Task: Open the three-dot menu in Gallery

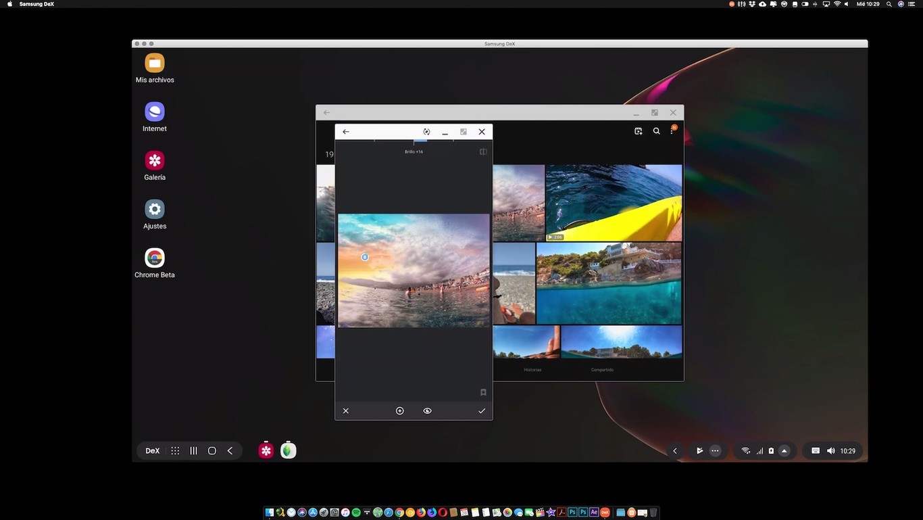Action: [672, 131]
